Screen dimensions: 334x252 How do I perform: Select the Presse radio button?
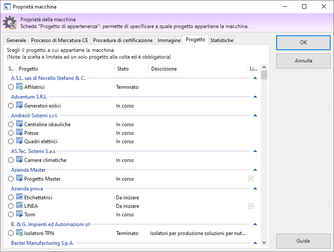click(11, 133)
